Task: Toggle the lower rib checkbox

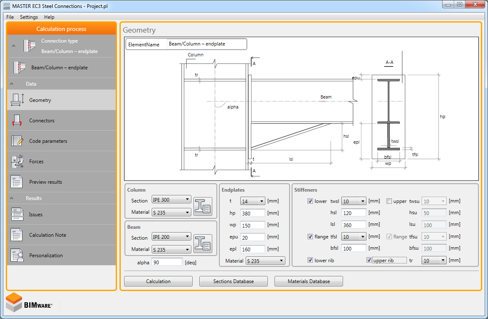Action: tap(310, 260)
